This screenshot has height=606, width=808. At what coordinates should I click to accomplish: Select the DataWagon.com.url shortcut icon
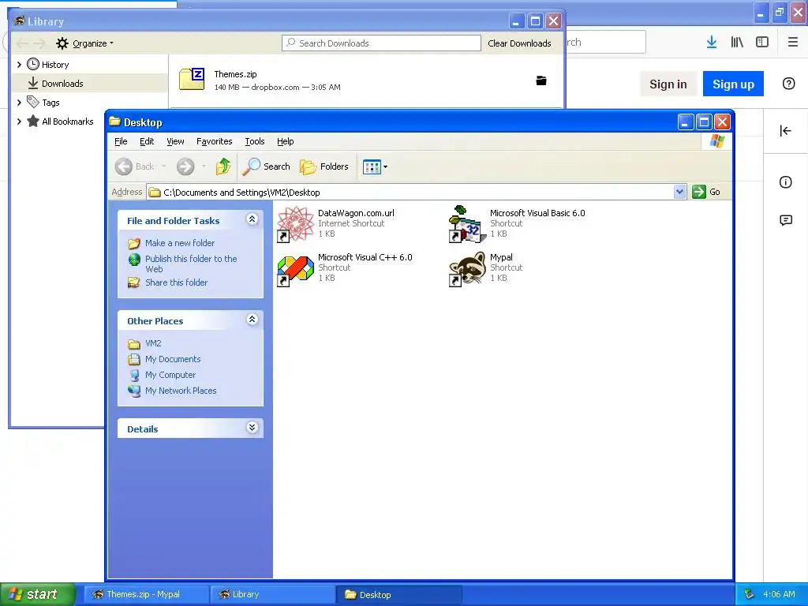click(295, 223)
